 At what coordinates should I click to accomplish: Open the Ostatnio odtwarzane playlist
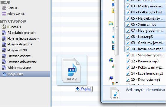point(22,62)
